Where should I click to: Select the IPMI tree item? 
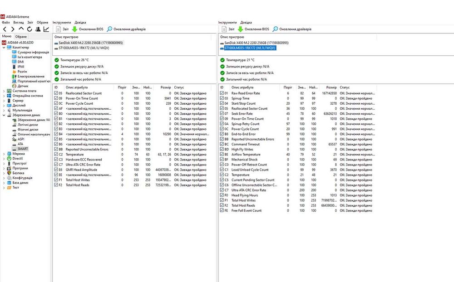[21, 67]
